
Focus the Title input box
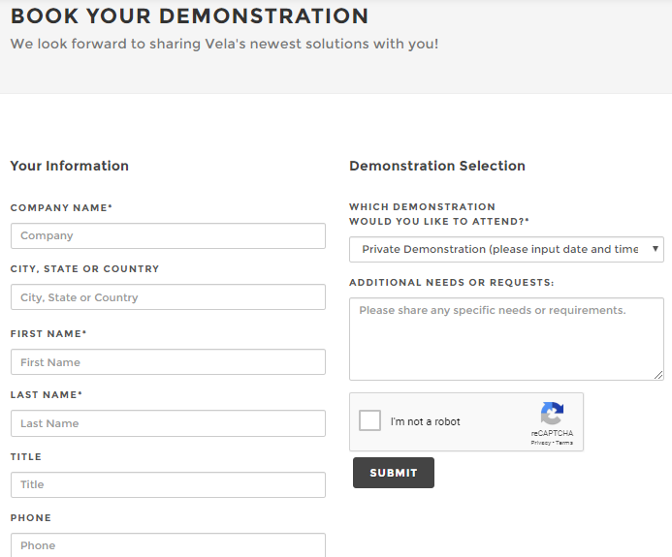pos(168,484)
